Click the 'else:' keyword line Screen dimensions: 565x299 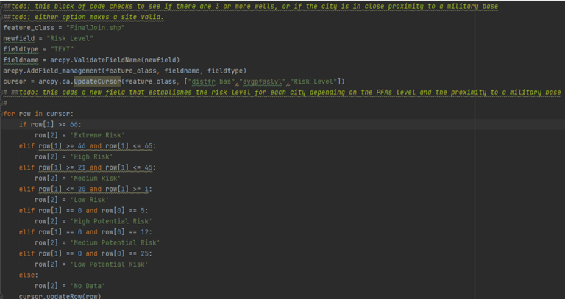point(28,274)
